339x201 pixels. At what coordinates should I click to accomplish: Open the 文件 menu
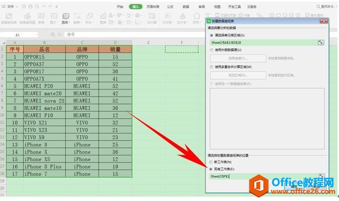(10, 7)
